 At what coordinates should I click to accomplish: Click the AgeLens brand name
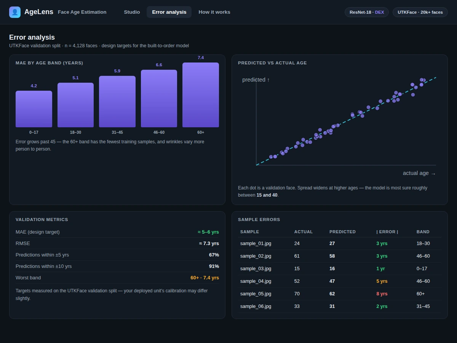(39, 12)
